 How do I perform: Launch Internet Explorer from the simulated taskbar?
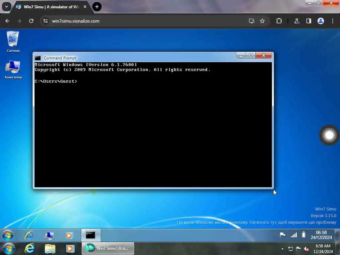[29, 235]
